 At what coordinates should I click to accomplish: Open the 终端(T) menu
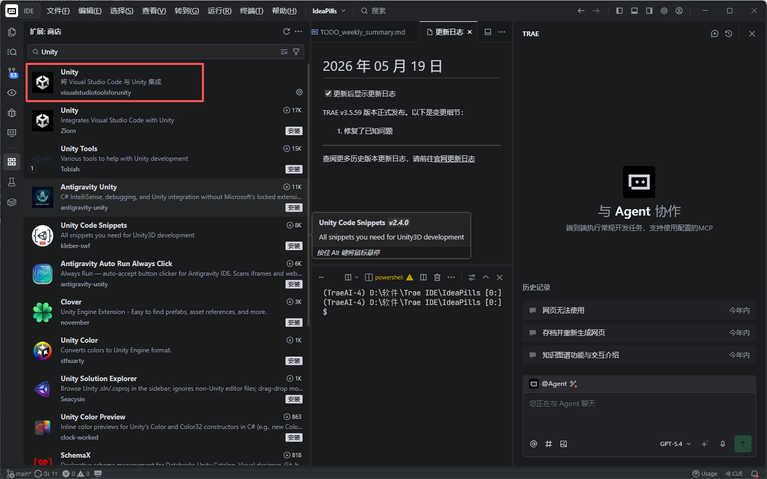coord(251,11)
